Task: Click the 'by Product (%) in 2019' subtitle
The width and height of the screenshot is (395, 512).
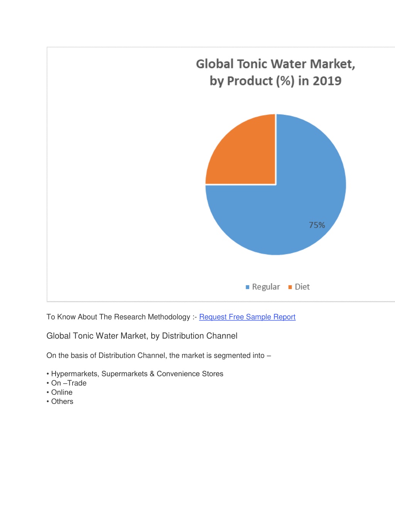Action: (275, 81)
